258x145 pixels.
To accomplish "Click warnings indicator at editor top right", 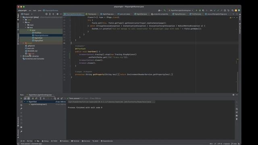I will [231, 17].
